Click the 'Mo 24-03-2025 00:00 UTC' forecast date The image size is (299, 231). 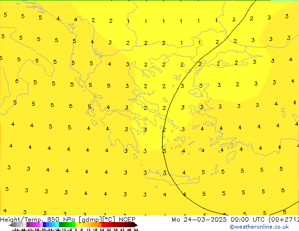[219, 220]
